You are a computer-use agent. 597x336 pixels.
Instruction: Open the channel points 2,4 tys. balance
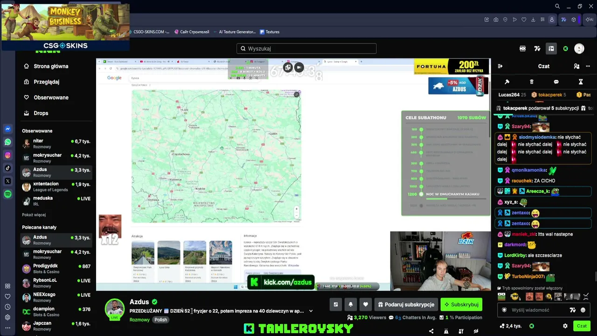tap(510, 326)
